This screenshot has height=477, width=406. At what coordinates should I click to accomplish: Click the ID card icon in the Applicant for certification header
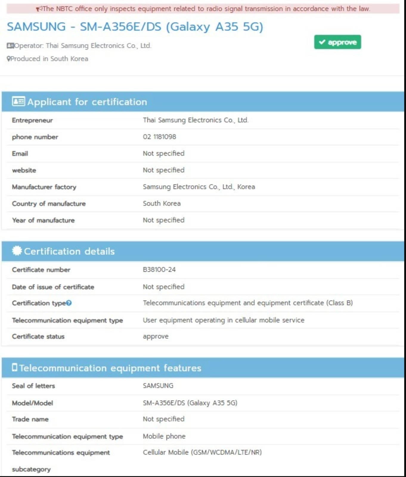click(18, 102)
